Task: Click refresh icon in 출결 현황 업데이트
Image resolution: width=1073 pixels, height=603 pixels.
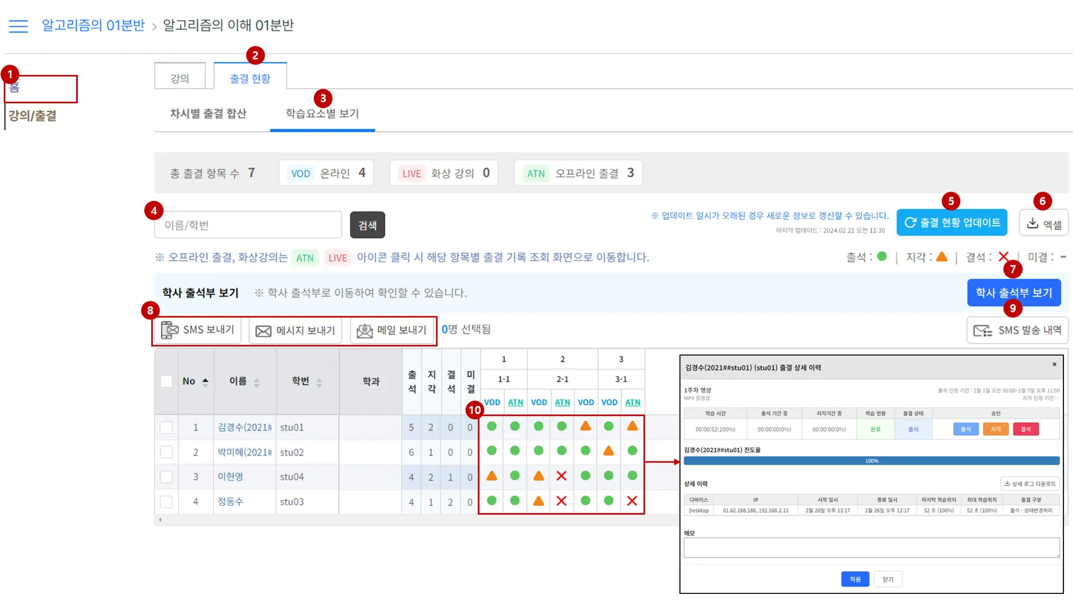Action: pyautogui.click(x=910, y=223)
